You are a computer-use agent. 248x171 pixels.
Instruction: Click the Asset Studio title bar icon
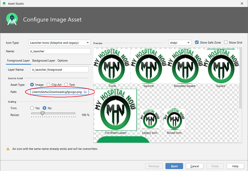4,4
